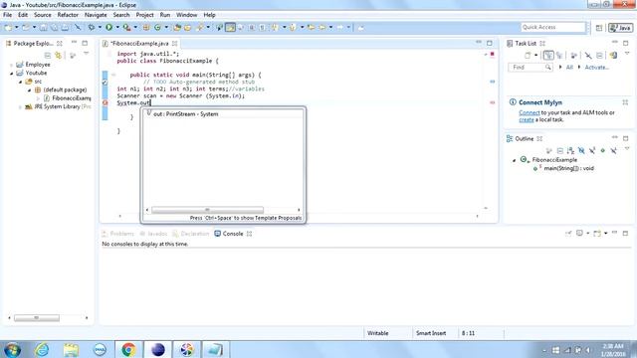The image size is (637, 358).
Task: Toggle Hide Static Members in Outline
Action: pyautogui.click(x=592, y=150)
